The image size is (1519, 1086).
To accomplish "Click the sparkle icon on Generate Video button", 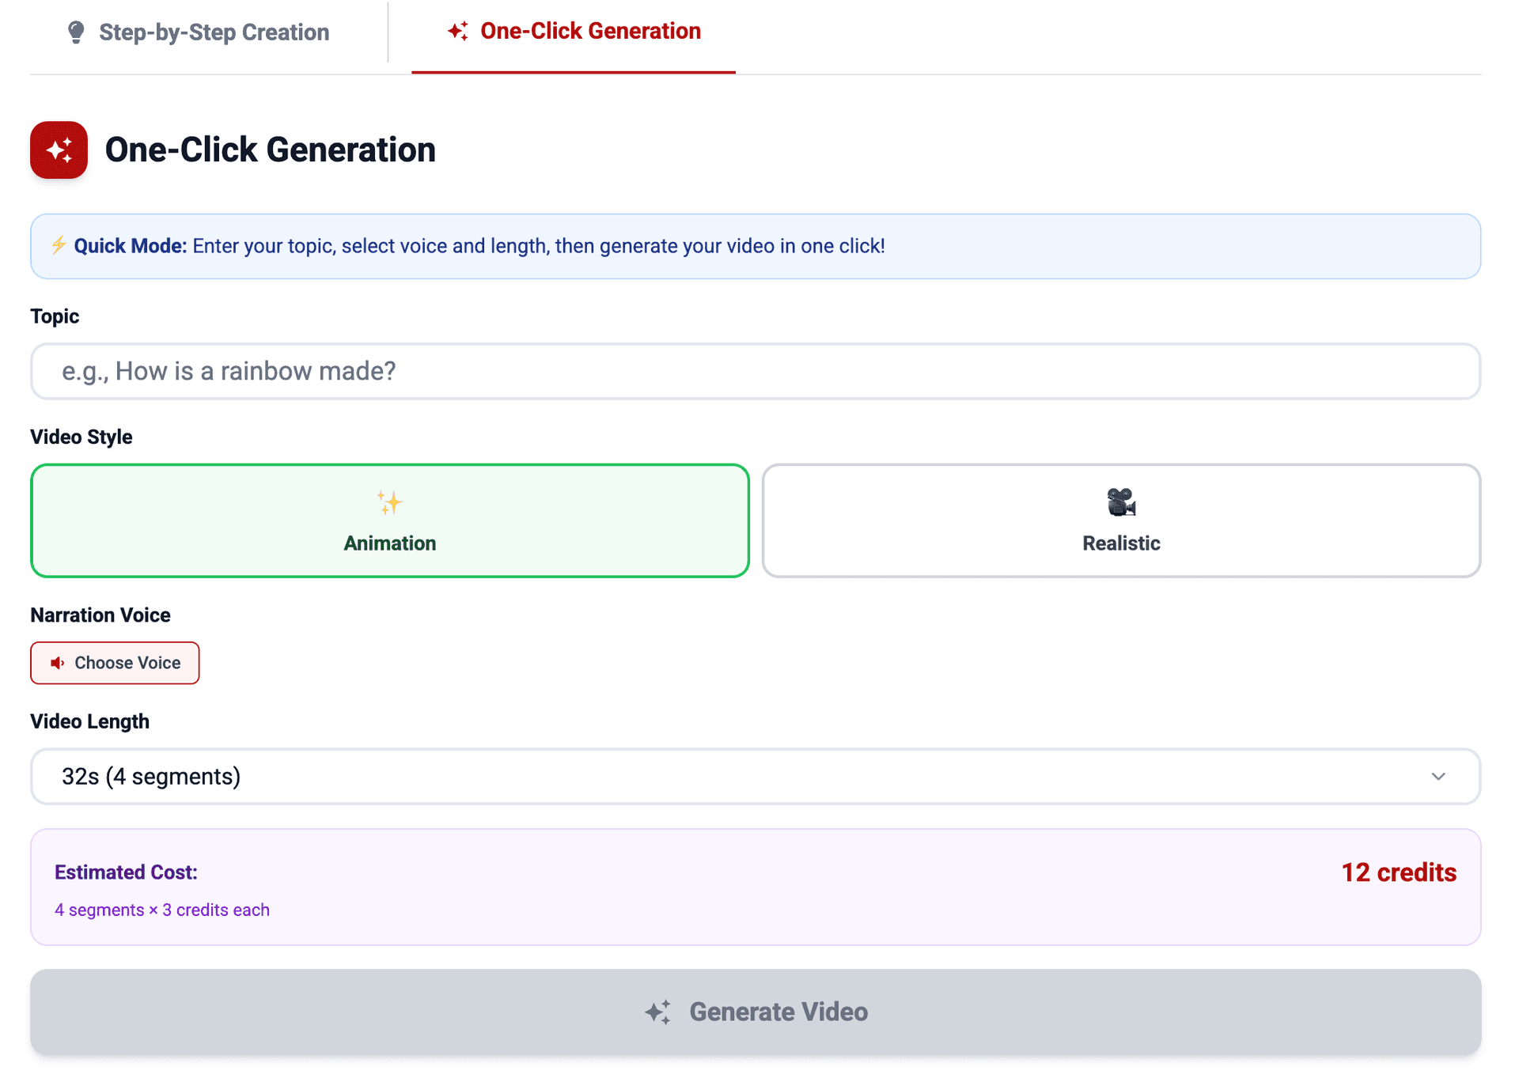I will [657, 1012].
